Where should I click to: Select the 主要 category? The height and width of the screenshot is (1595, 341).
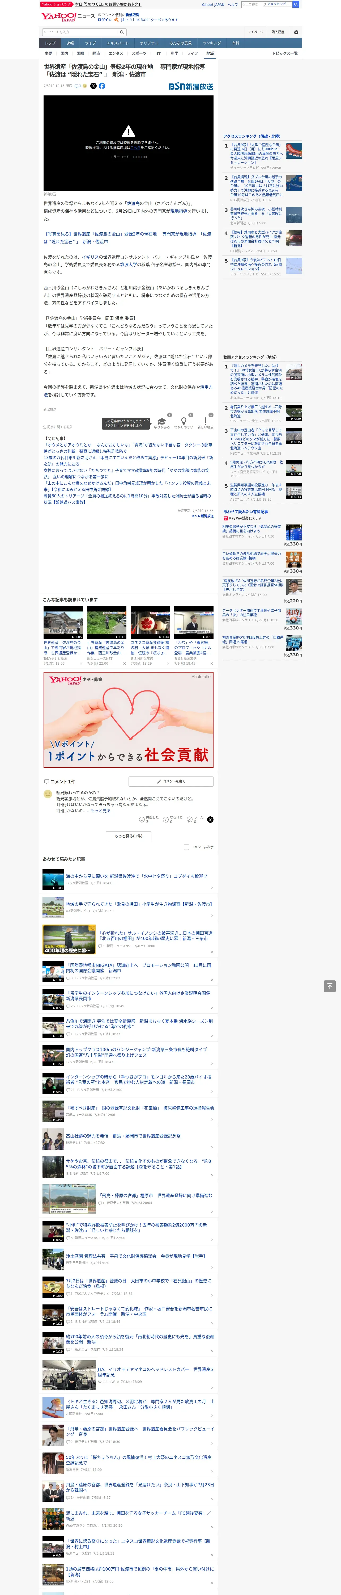(48, 53)
